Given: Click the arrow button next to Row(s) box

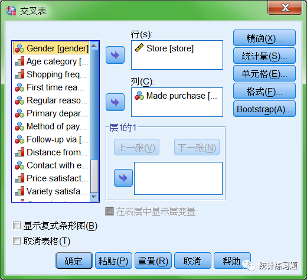Looking at the screenshot, I should (115, 55).
